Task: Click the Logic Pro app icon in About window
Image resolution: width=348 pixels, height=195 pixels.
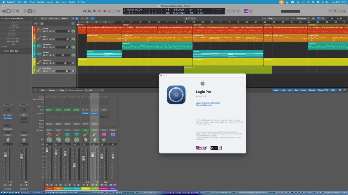Action: click(176, 95)
